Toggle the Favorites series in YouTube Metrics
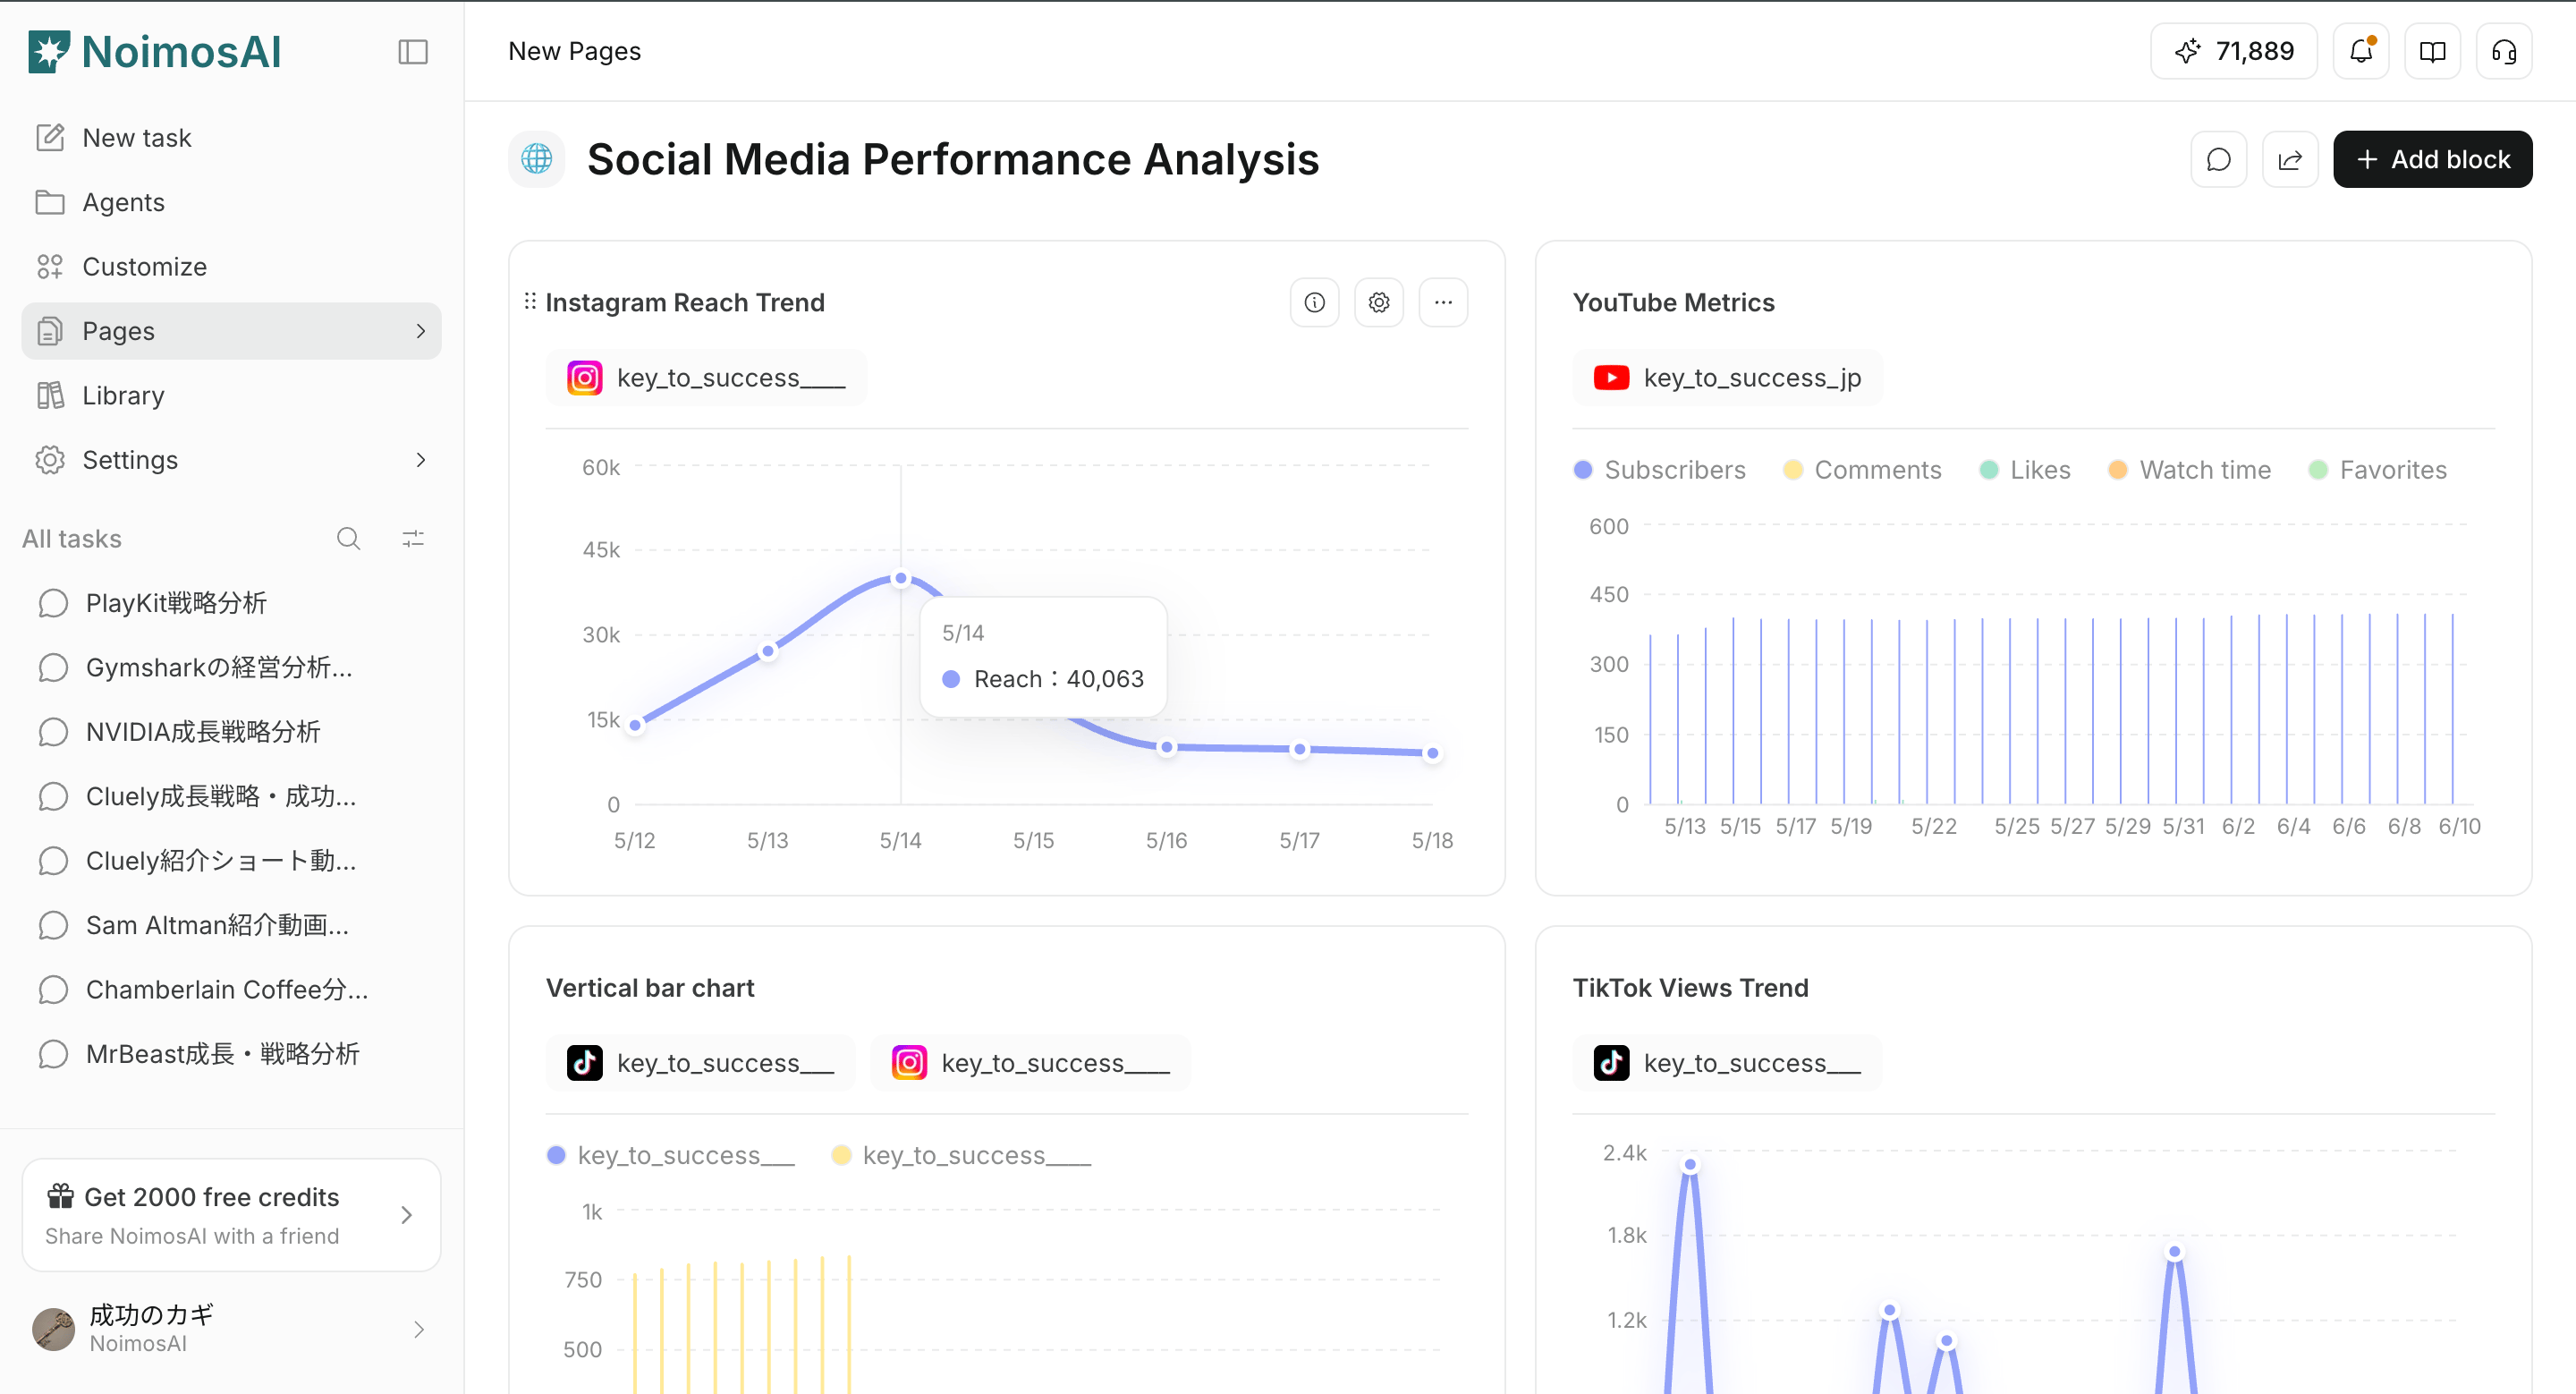 [x=2378, y=470]
